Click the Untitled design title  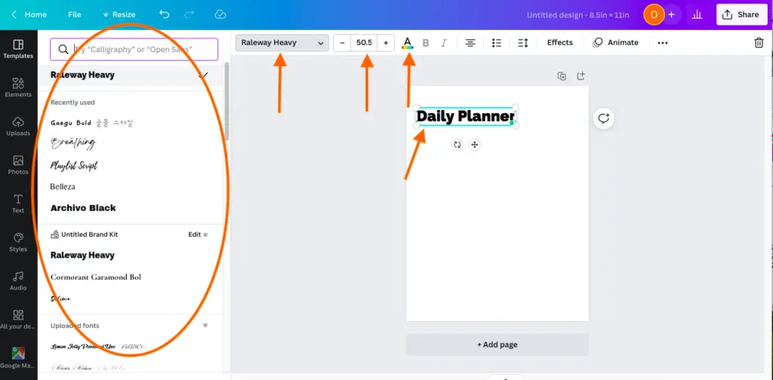coord(577,15)
